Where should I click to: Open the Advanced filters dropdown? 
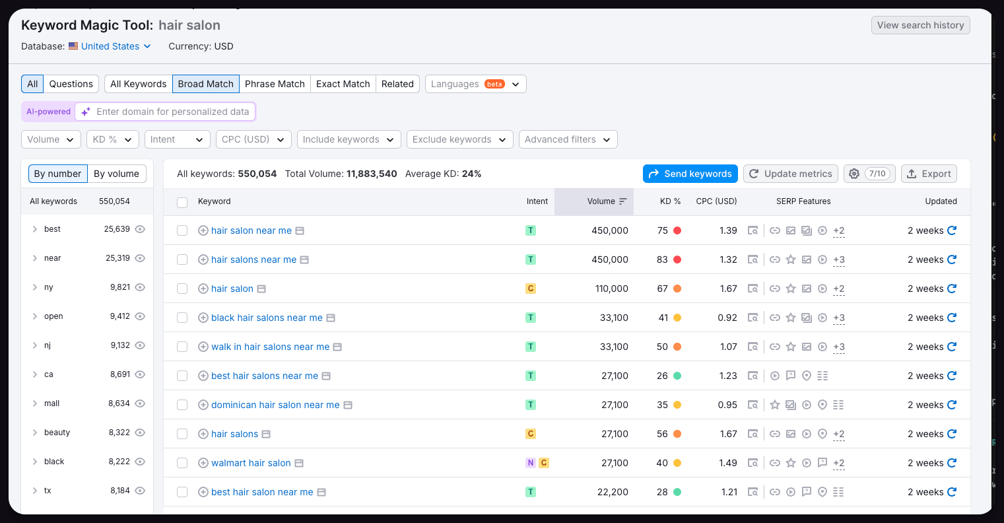coord(568,139)
